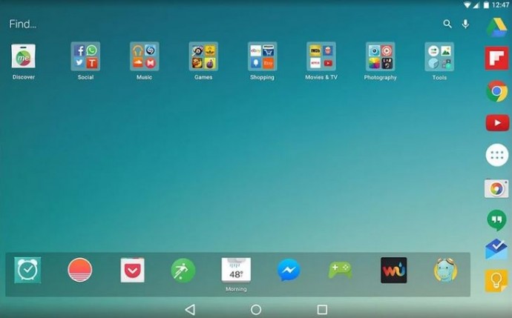
Task: Open Hangouts from the sidebar
Action: coord(496,220)
